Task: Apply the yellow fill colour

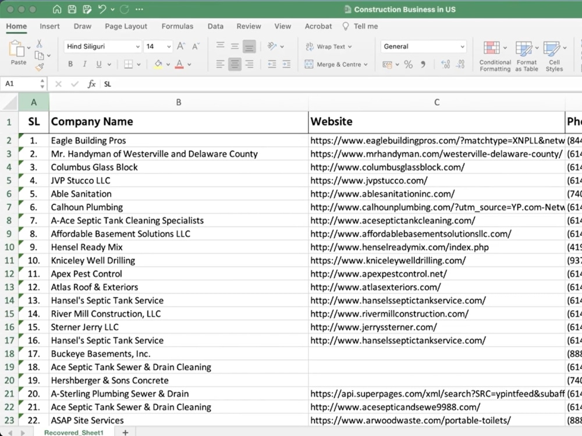Action: [x=158, y=64]
